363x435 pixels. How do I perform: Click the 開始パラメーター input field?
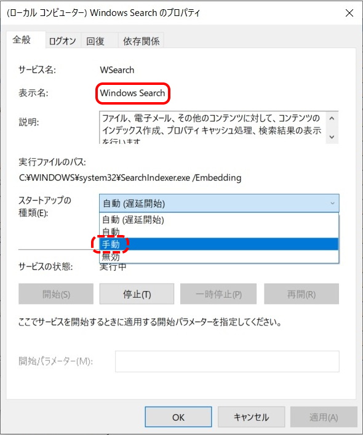[x=227, y=361]
